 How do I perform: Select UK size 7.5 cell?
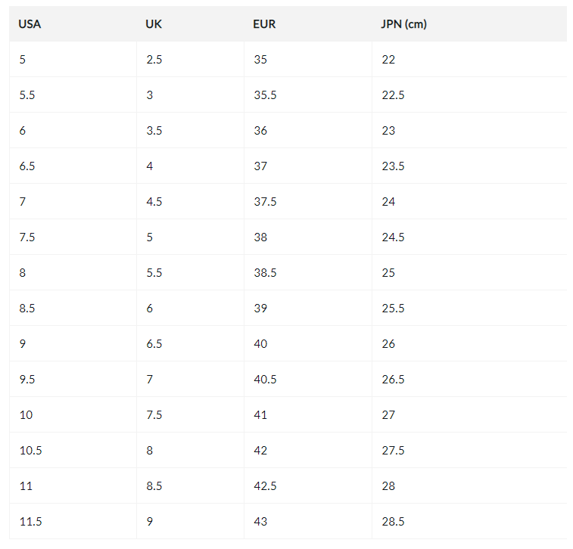click(154, 415)
